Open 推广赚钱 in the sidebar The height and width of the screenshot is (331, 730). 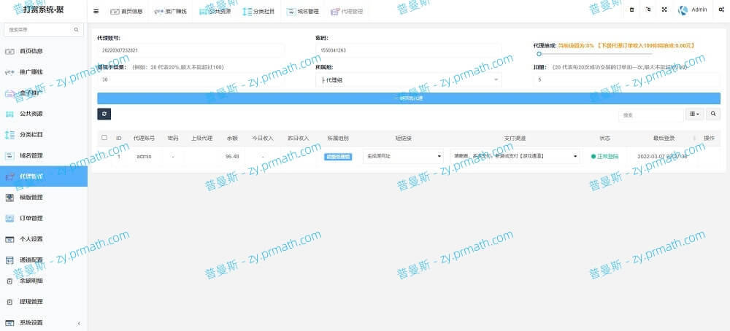click(x=43, y=72)
